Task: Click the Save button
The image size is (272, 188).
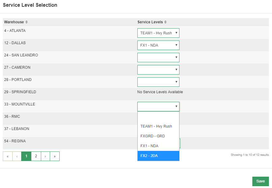Action: pyautogui.click(x=261, y=181)
